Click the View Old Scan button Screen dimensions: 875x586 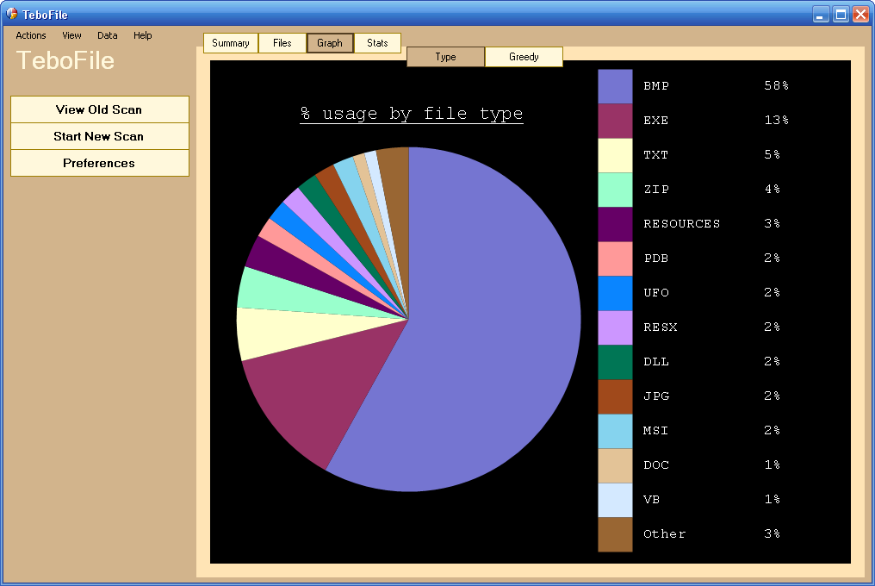coord(99,109)
